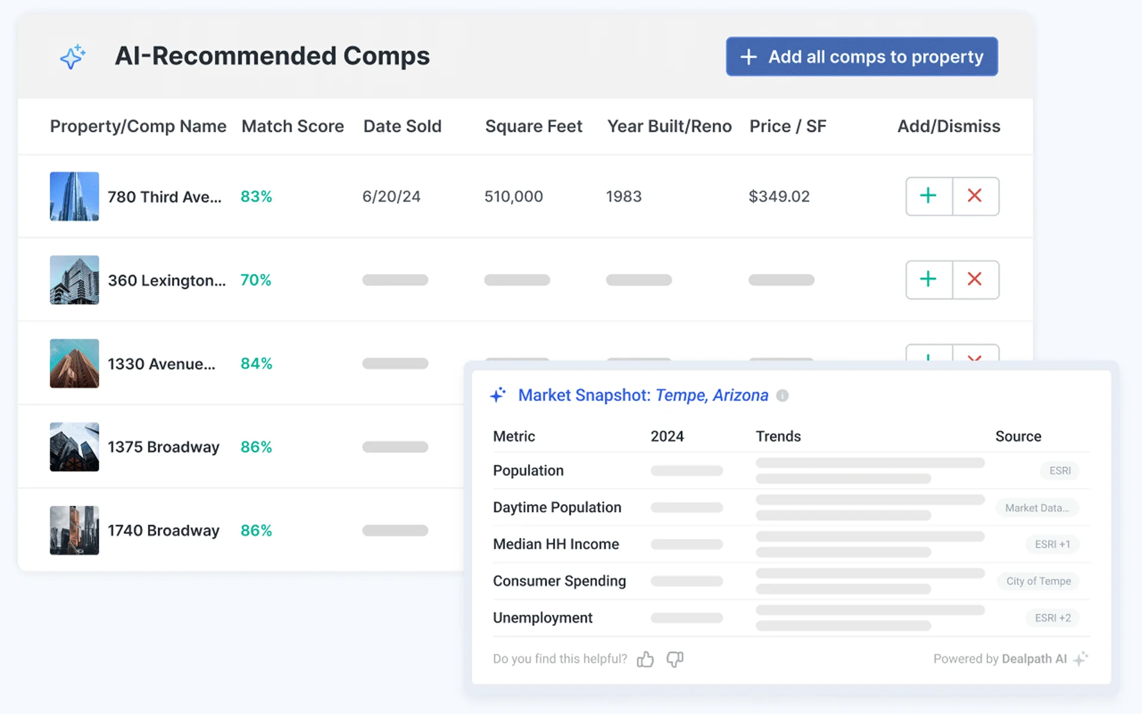This screenshot has height=714, width=1142.
Task: Give a thumbs down on Market Snapshot feedback
Action: click(x=675, y=659)
